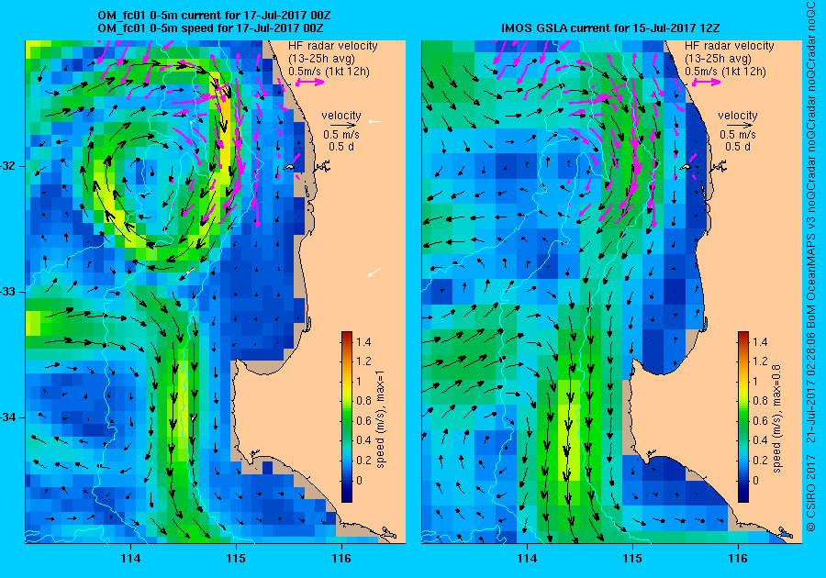Click the 116 longitude label under right map
This screenshot has width=826, height=578.
pyautogui.click(x=738, y=559)
